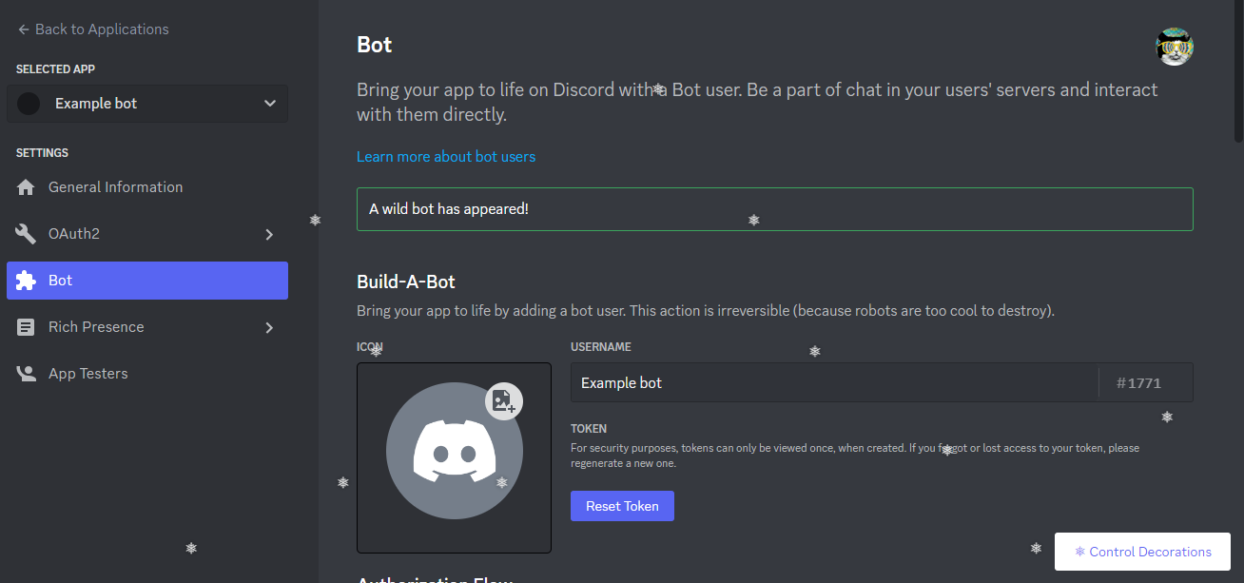Click the Build-A-Bot section heading
The height and width of the screenshot is (583, 1244).
pyautogui.click(x=406, y=282)
